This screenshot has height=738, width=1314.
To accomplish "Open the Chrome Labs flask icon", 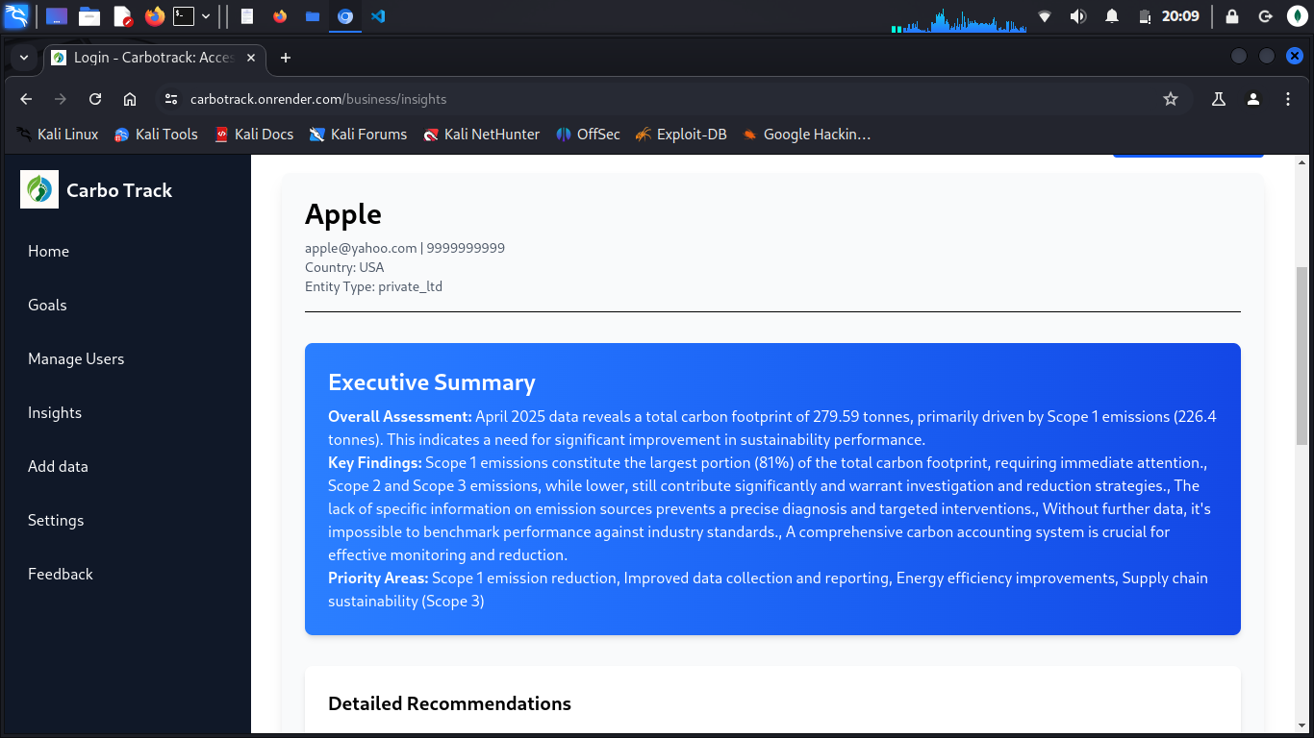I will click(1219, 99).
